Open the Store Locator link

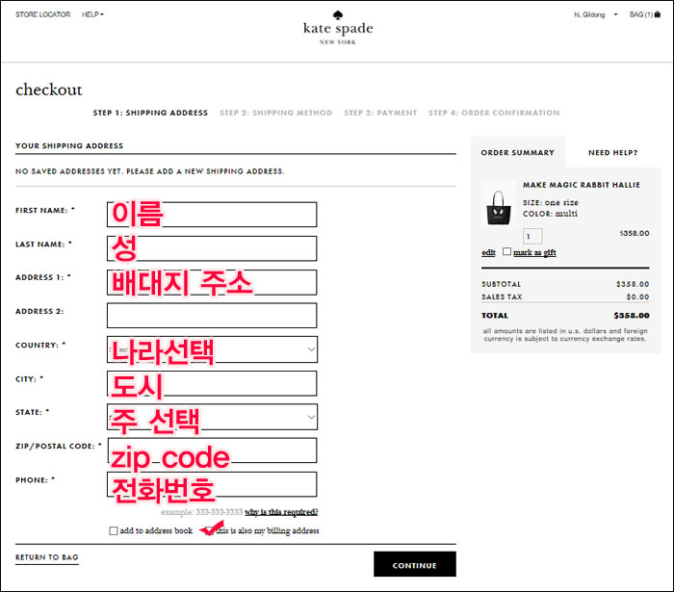coord(43,14)
